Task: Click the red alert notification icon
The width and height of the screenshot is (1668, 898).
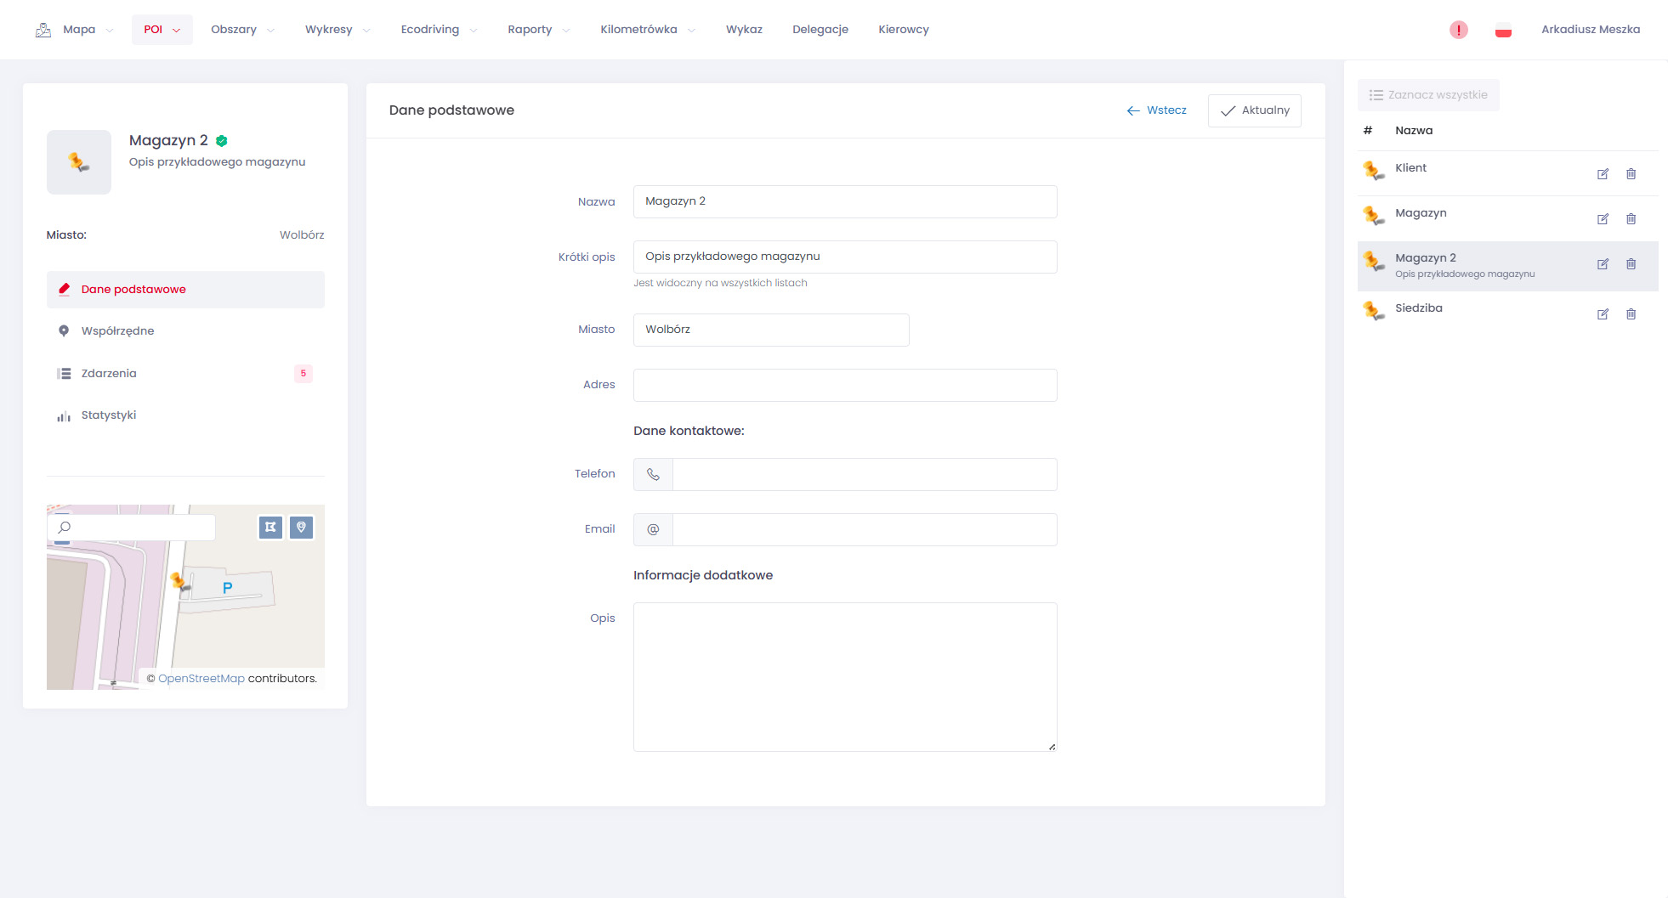Action: point(1458,30)
